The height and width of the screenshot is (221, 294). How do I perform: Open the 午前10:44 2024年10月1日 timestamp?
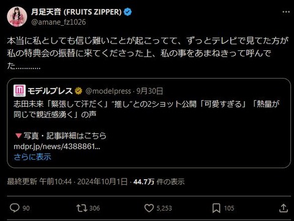click(83, 182)
